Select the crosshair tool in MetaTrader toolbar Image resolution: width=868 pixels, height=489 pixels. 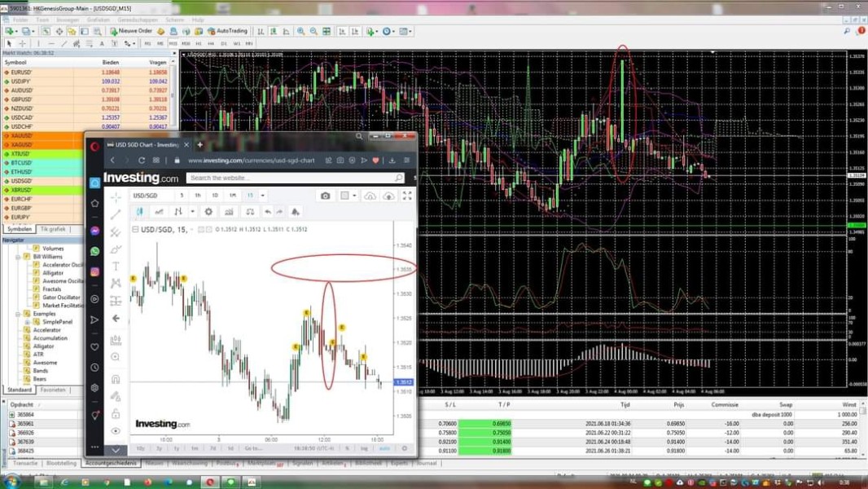pyautogui.click(x=22, y=43)
